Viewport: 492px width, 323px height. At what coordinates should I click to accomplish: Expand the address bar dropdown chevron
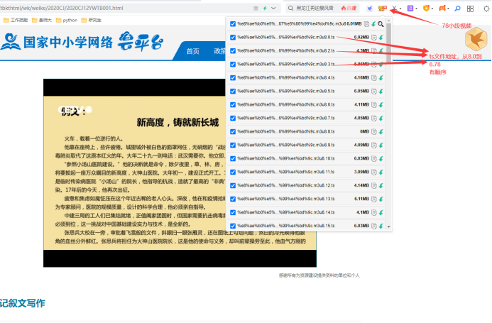pyautogui.click(x=273, y=8)
